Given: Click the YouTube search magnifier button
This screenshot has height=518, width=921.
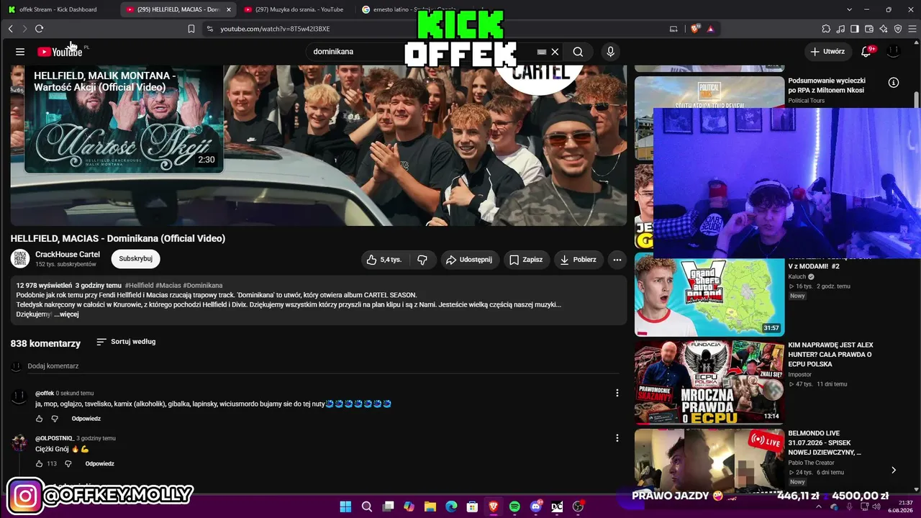Looking at the screenshot, I should [x=578, y=52].
